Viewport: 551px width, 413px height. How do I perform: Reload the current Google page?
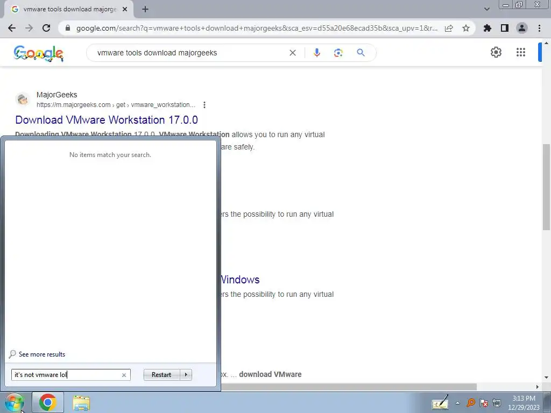(46, 28)
